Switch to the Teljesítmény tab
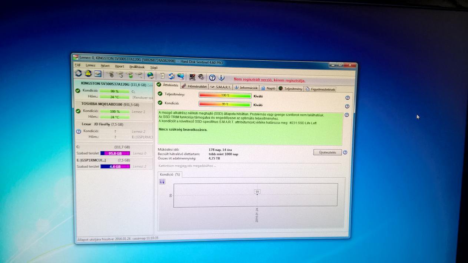The image size is (468, 263). [x=291, y=89]
